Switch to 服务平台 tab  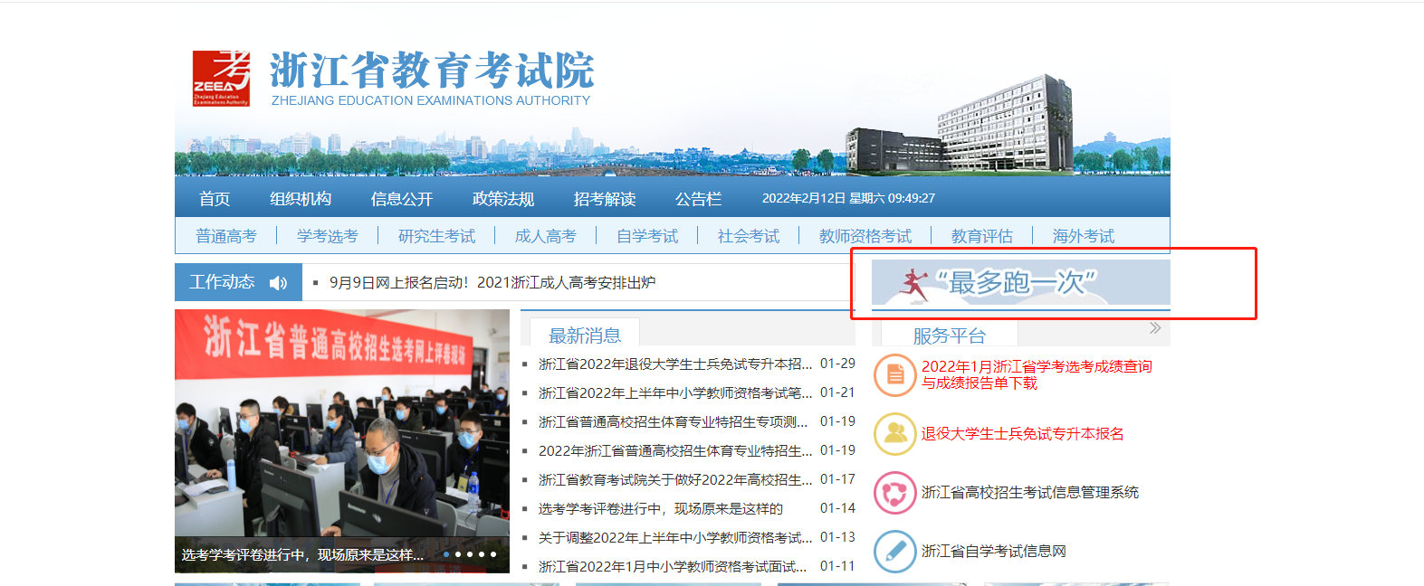pyautogui.click(x=949, y=336)
